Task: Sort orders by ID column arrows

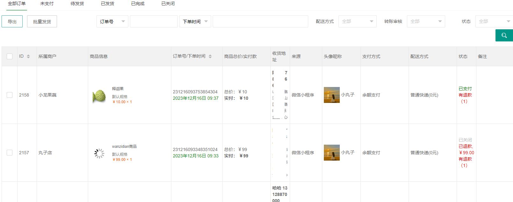Action: pos(28,56)
